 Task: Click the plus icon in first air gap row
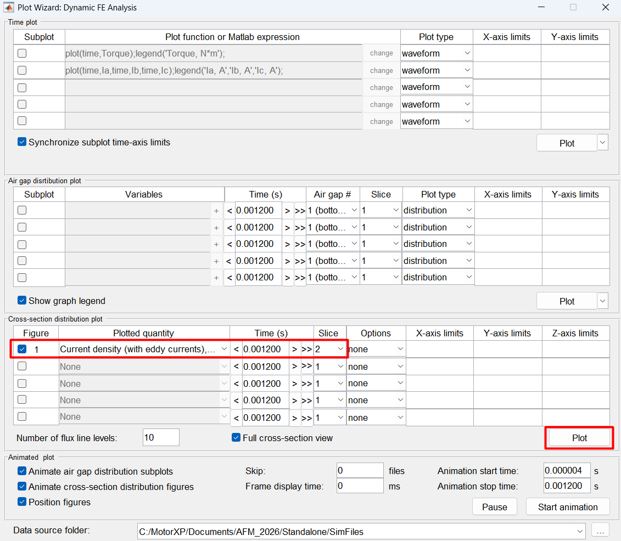(x=216, y=211)
